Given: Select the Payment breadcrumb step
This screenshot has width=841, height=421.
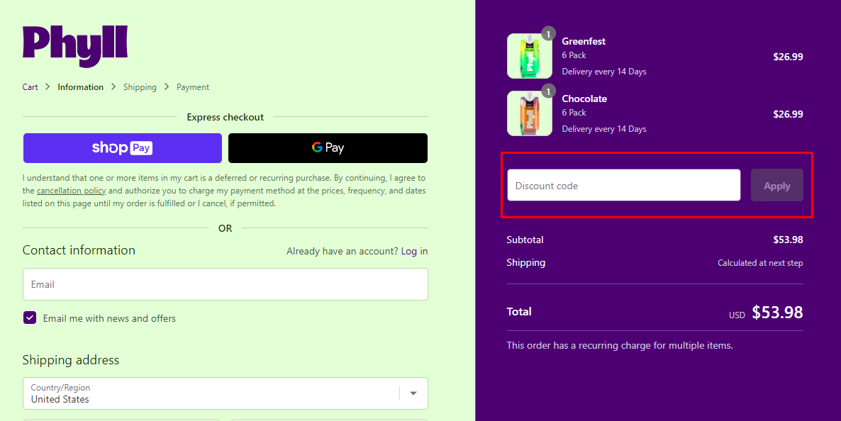Looking at the screenshot, I should click(x=193, y=87).
